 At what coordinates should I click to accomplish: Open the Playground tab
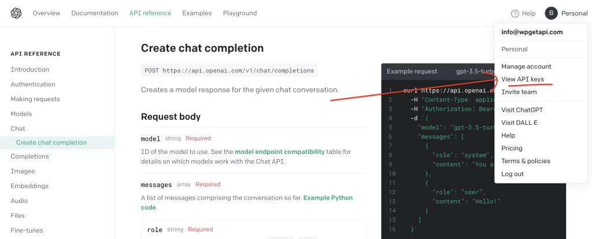click(x=240, y=13)
